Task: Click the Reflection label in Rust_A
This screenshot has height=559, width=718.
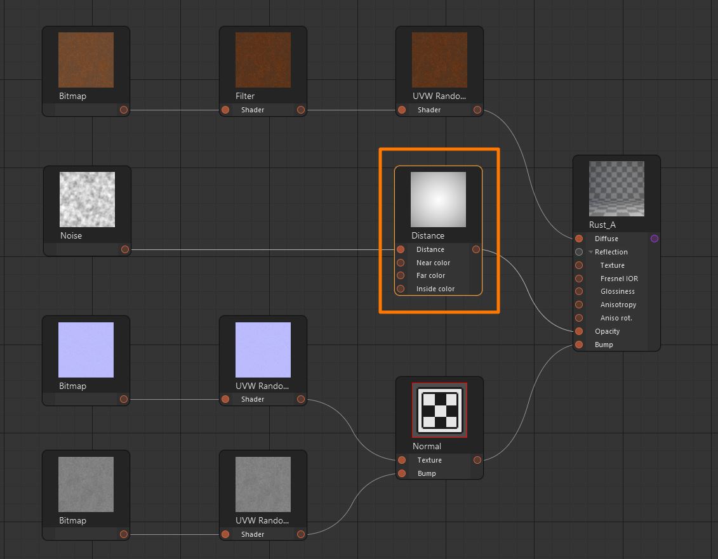Action: pos(611,252)
